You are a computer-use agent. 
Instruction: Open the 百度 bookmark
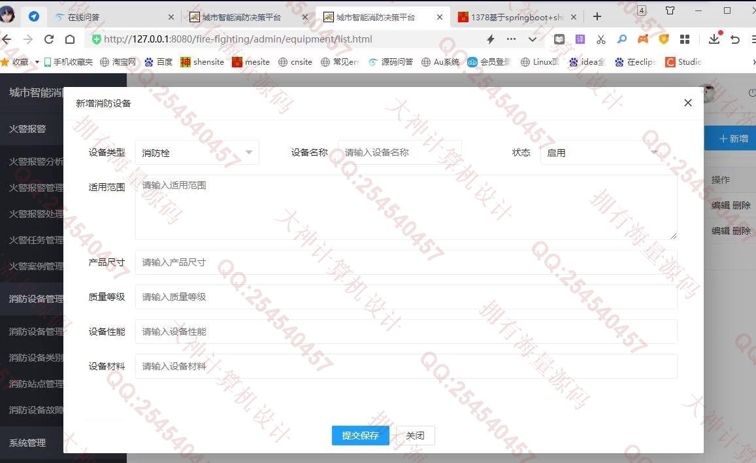[159, 62]
